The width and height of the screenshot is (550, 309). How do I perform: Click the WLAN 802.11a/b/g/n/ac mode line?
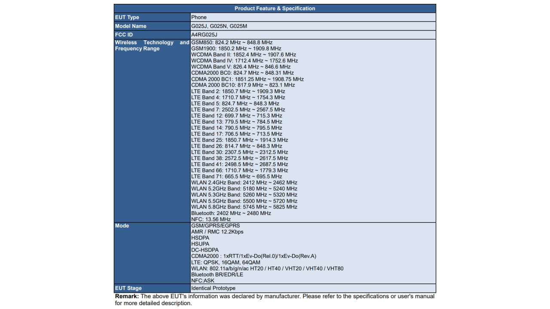pyautogui.click(x=267, y=269)
